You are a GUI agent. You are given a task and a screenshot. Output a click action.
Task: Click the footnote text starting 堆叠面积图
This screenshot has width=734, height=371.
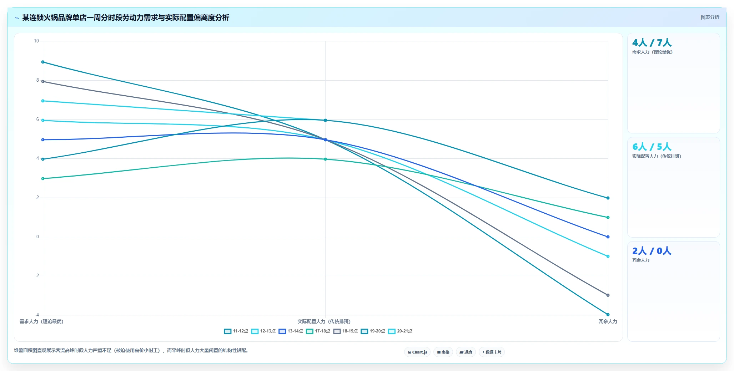tap(131, 351)
